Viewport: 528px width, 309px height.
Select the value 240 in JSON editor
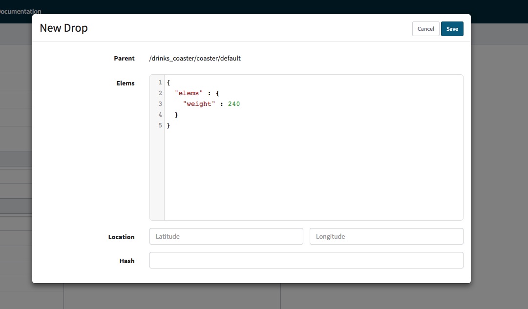pos(233,104)
